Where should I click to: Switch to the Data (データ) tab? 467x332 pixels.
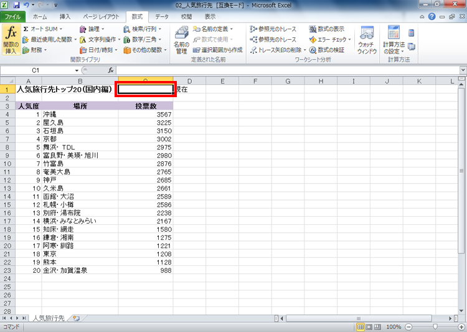(x=162, y=17)
